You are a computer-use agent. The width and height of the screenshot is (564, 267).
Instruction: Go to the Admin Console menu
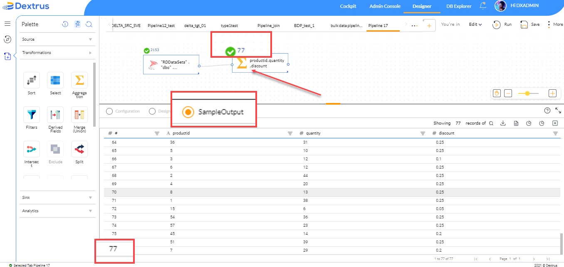pyautogui.click(x=385, y=6)
